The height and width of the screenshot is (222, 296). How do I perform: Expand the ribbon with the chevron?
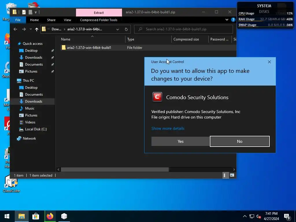pos(227,20)
